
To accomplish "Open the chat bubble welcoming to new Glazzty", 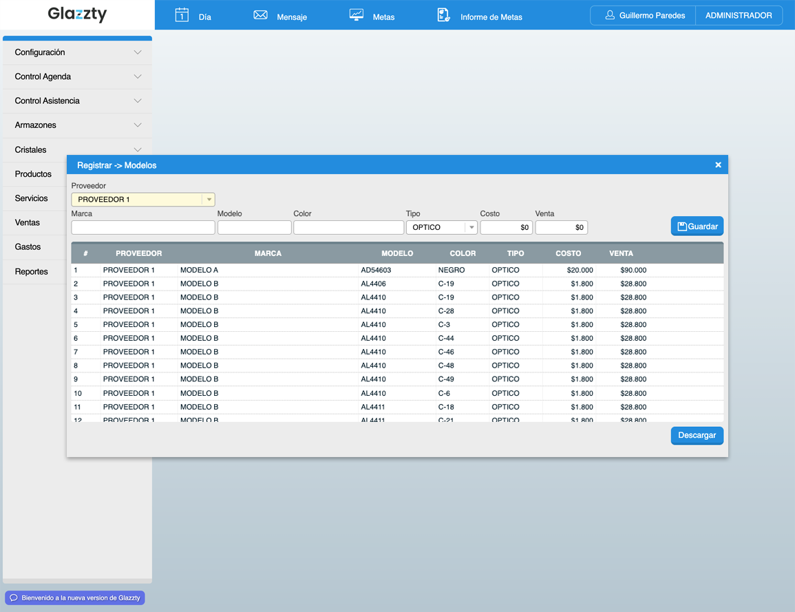I will (74, 598).
